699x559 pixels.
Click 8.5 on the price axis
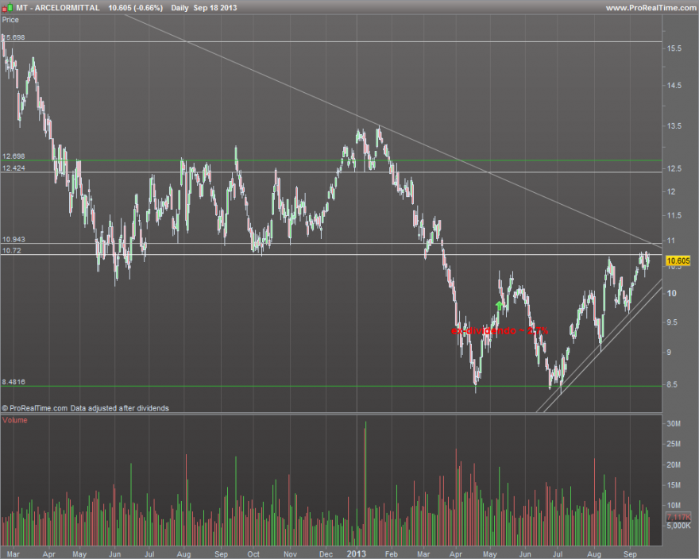[x=672, y=384]
